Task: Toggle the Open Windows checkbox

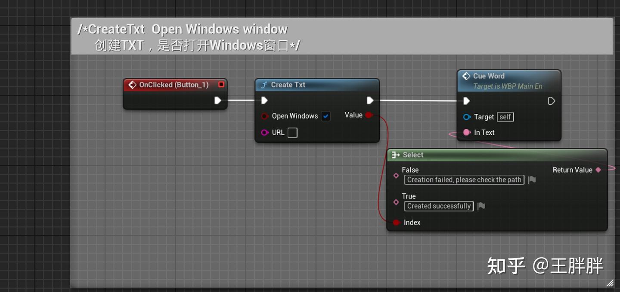Action: pyautogui.click(x=326, y=116)
